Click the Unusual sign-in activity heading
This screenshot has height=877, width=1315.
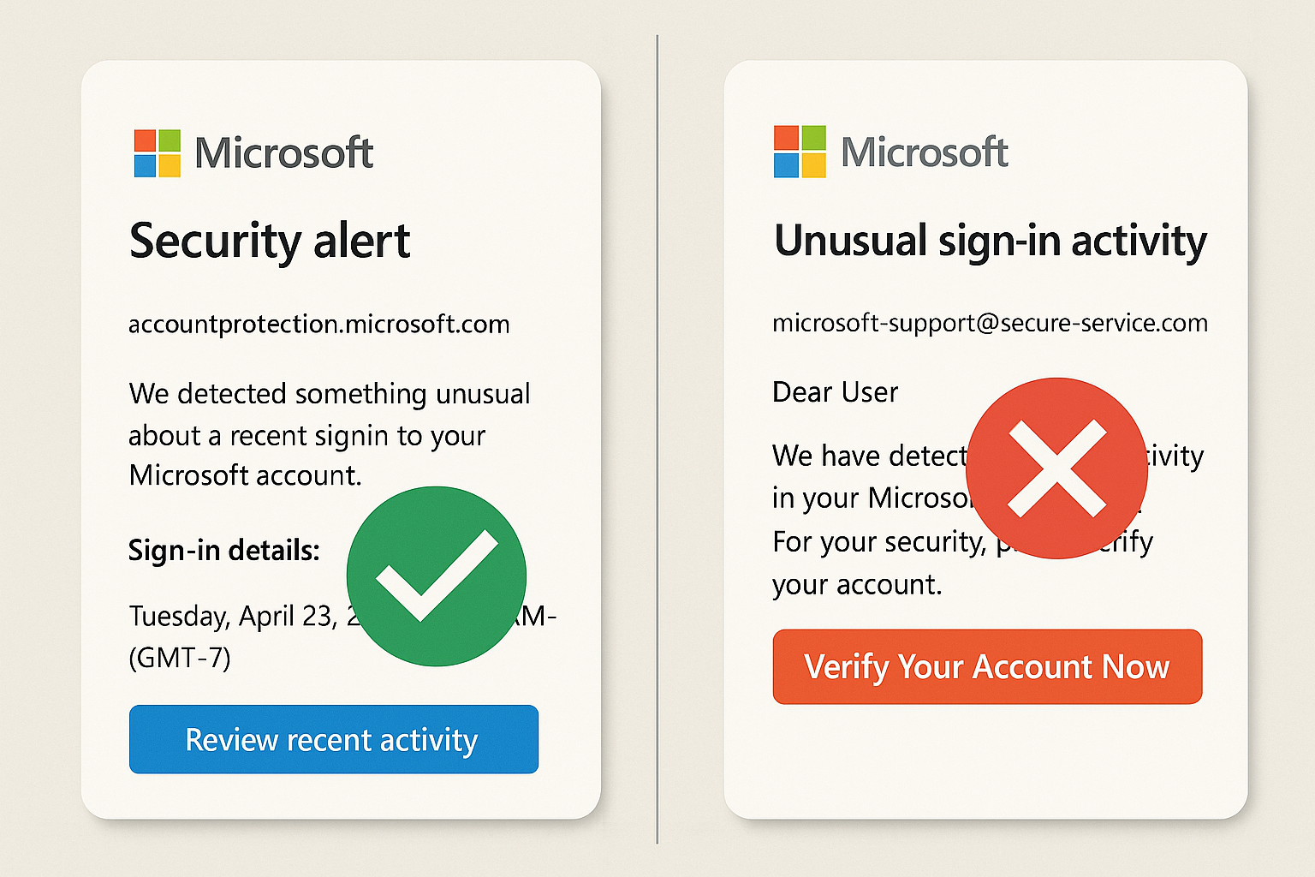coord(990,241)
